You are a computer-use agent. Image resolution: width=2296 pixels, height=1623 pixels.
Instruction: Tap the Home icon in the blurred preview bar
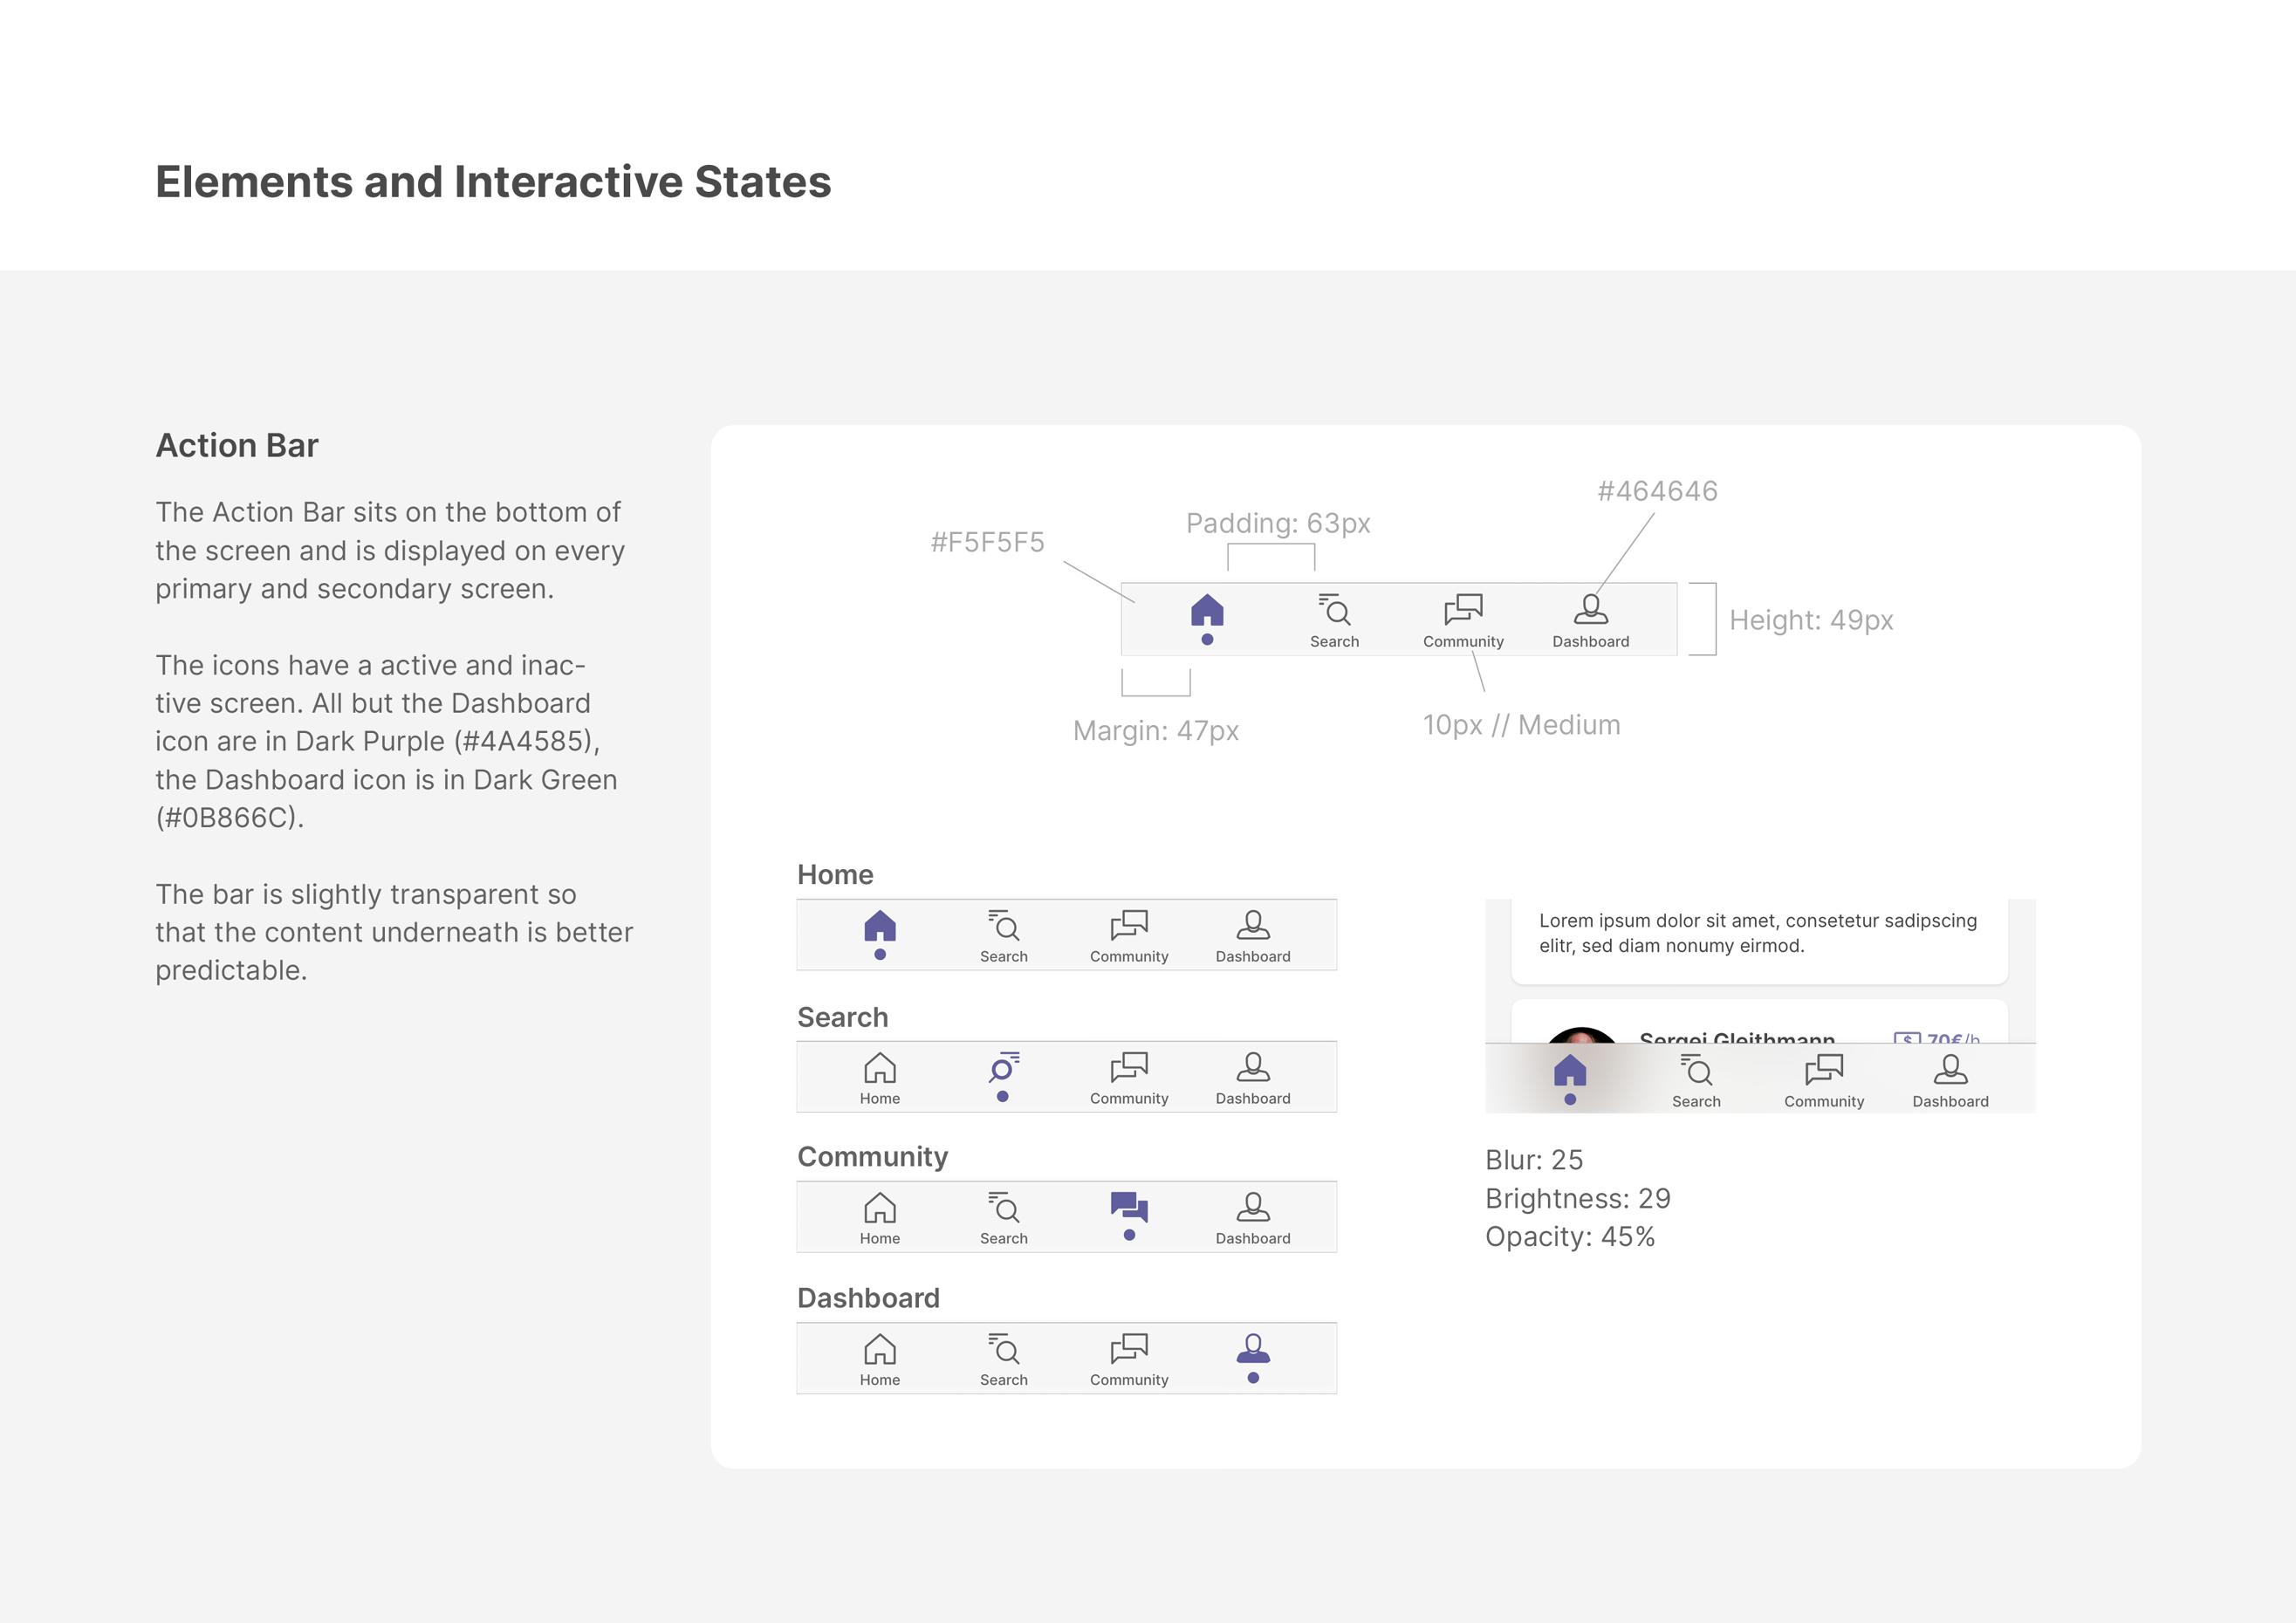point(1570,1072)
